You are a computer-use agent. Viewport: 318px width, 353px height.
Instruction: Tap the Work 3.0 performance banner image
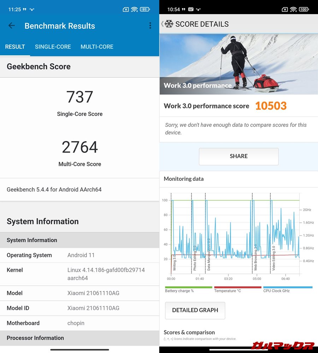point(238,64)
